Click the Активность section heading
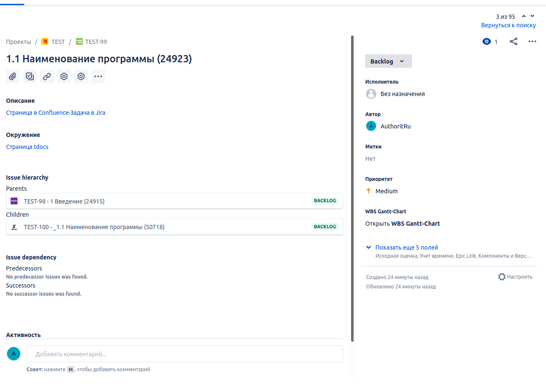Image resolution: width=546 pixels, height=384 pixels. point(23,335)
